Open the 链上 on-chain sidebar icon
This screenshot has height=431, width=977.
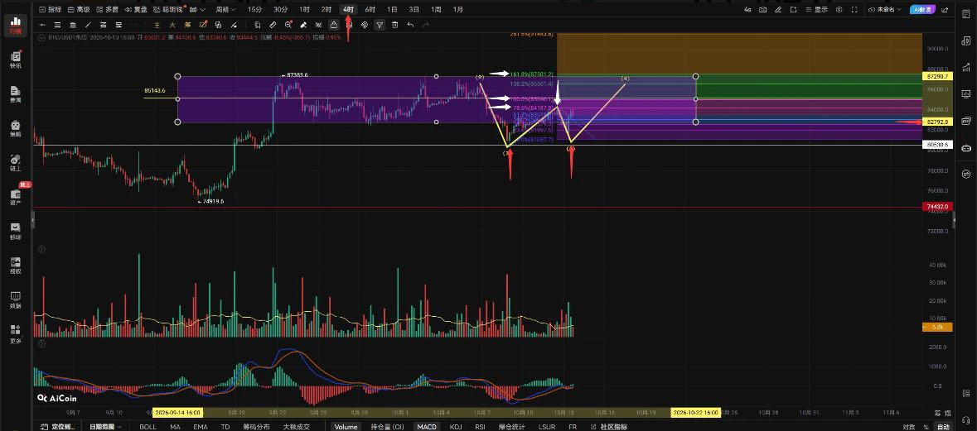[x=16, y=163]
